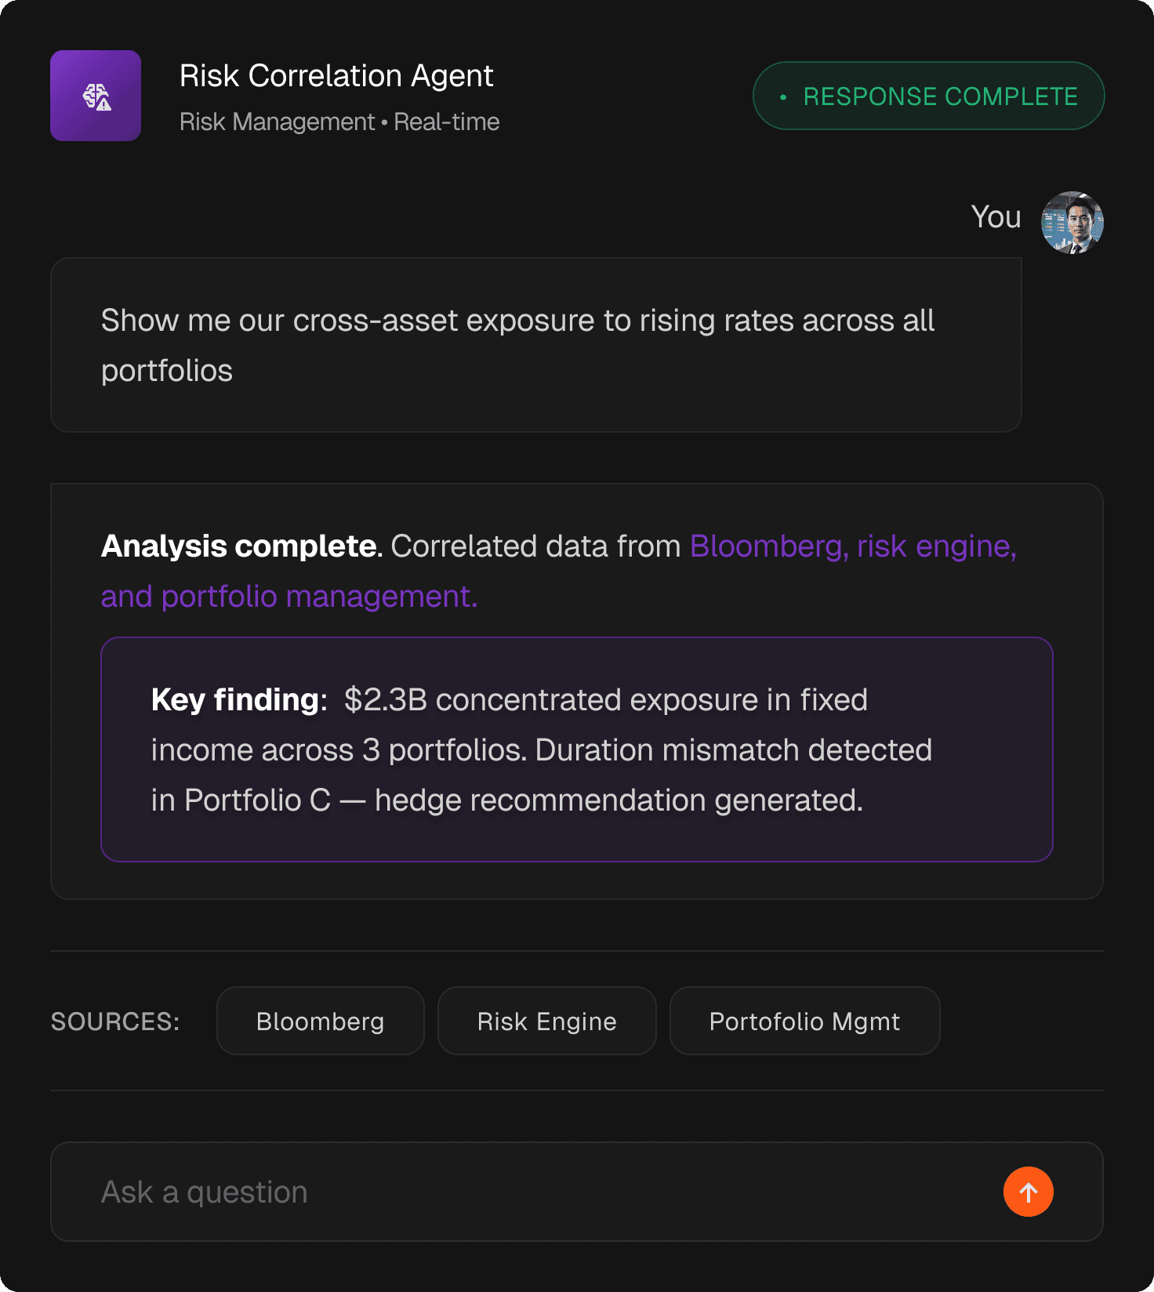Select the user's cross-asset exposure message

pos(535,345)
